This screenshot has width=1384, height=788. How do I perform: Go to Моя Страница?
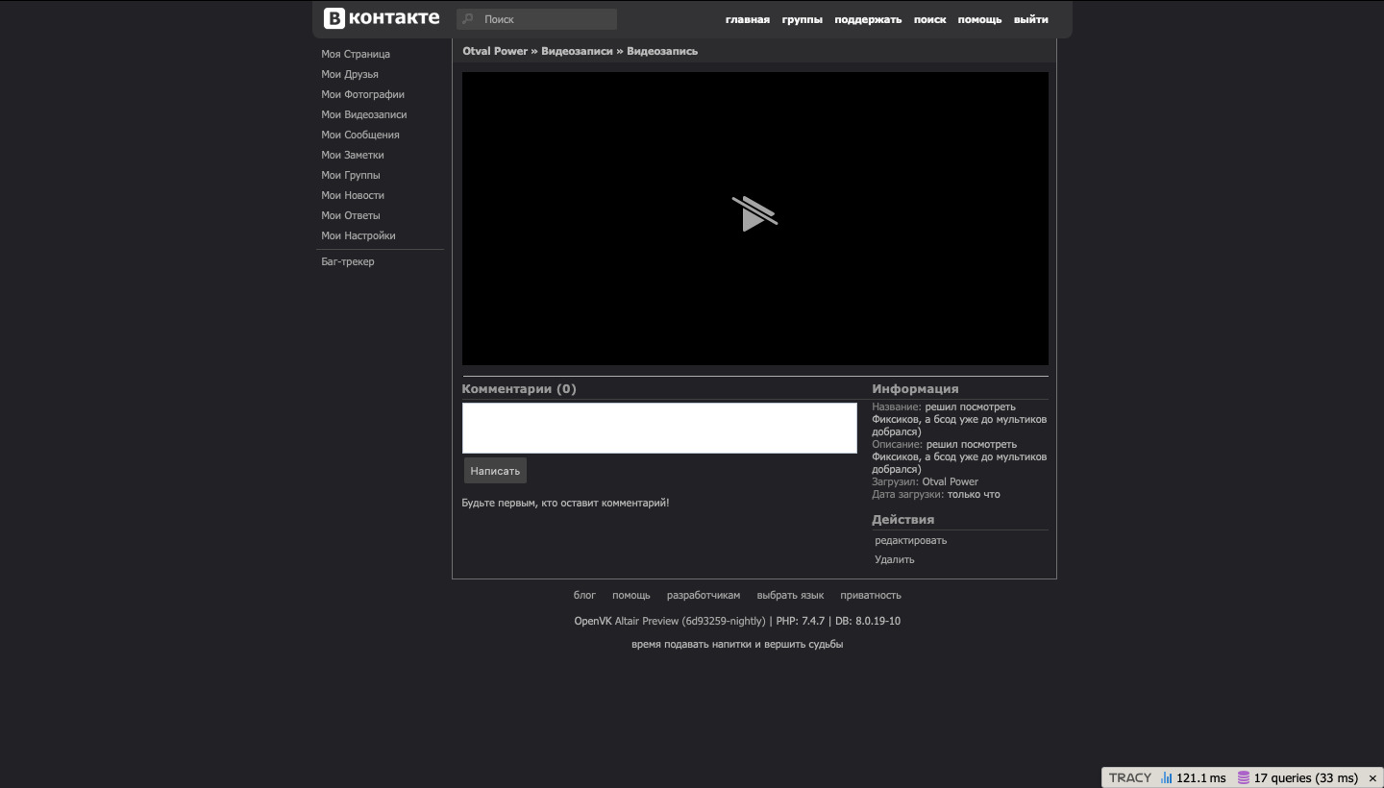[x=356, y=54]
